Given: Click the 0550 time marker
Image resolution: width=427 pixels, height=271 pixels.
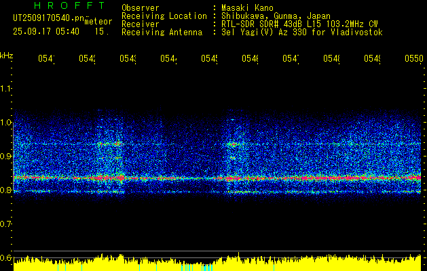Looking at the screenshot, I should (414, 59).
